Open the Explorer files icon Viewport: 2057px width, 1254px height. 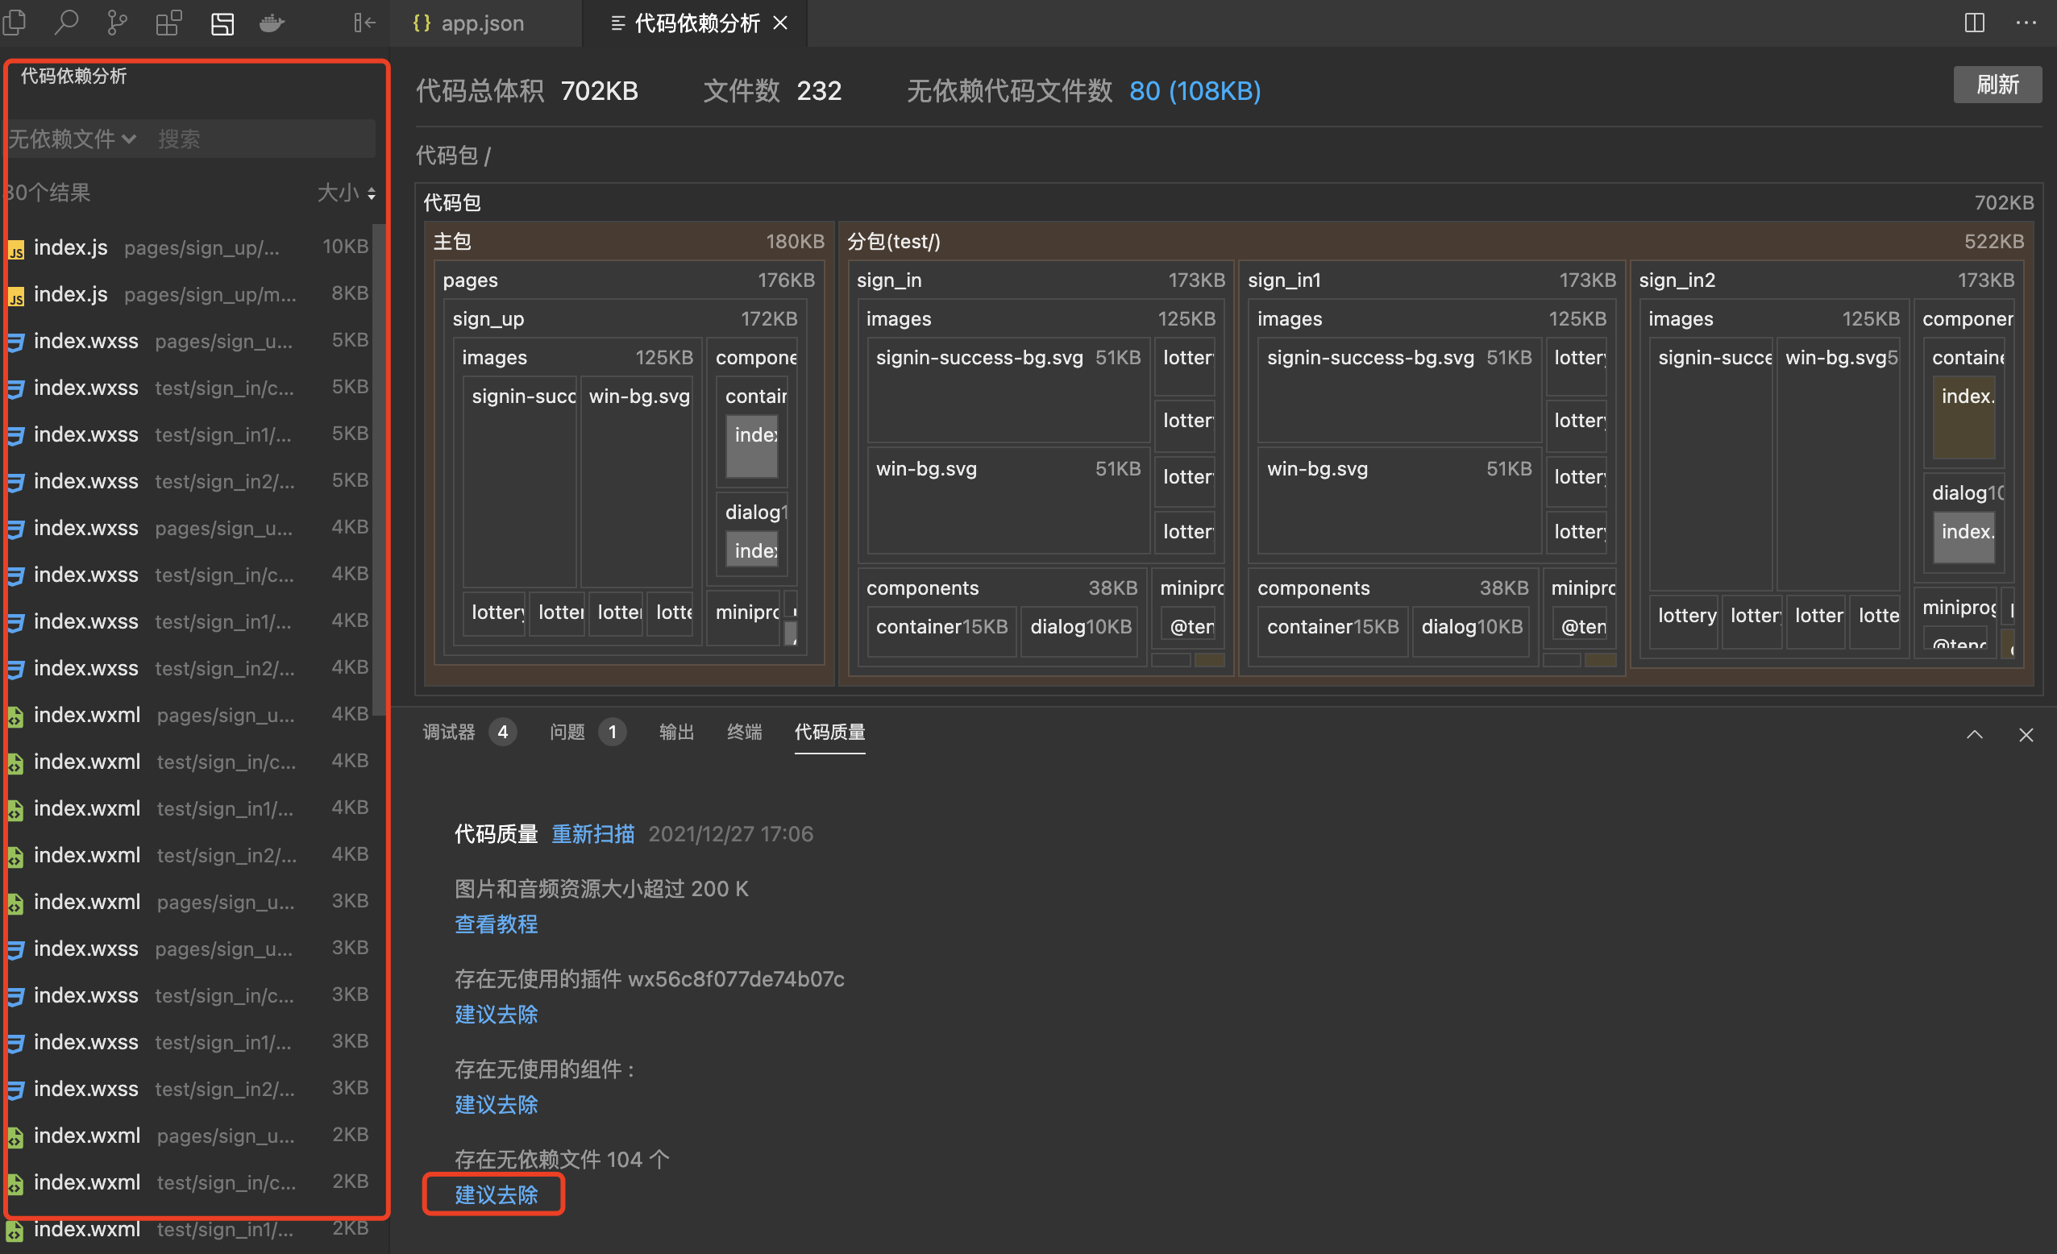[15, 23]
